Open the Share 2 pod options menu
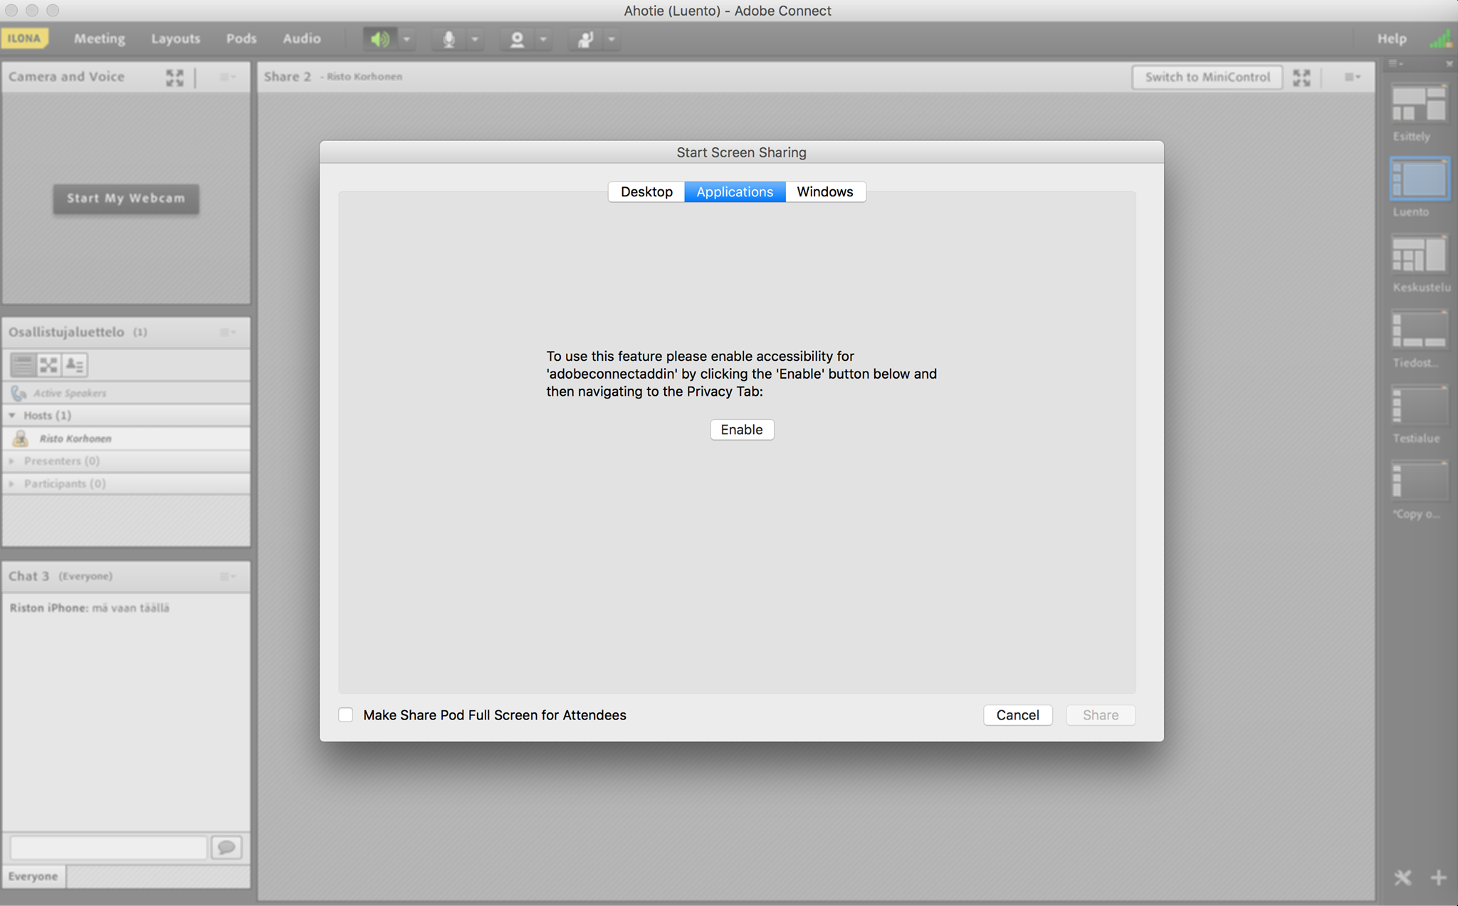1458x906 pixels. point(1352,77)
